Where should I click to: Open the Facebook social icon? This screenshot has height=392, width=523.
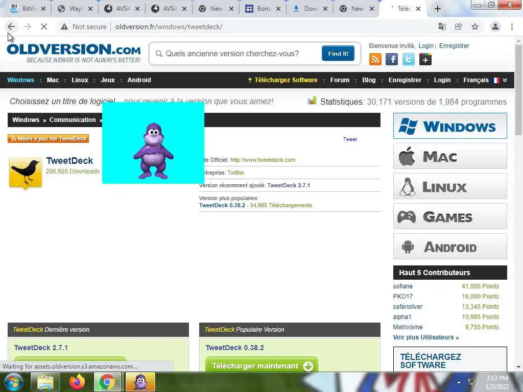click(x=392, y=60)
